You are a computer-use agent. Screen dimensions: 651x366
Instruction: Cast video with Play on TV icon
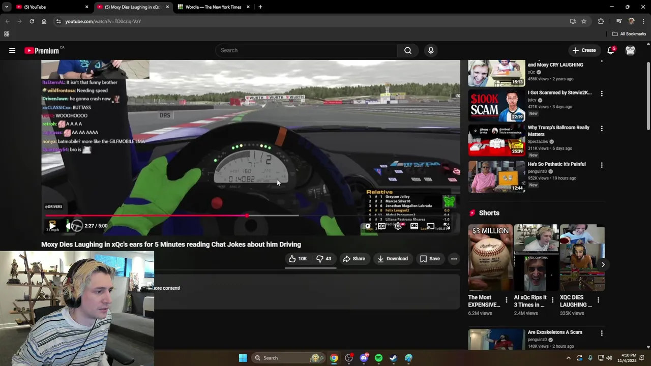(x=430, y=226)
